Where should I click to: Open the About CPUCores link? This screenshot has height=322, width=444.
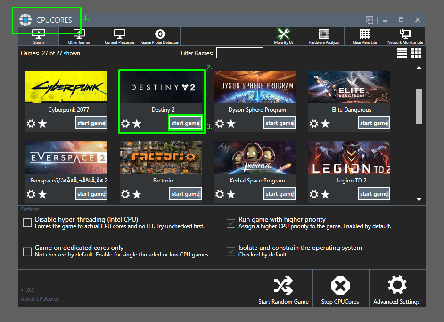point(40,298)
